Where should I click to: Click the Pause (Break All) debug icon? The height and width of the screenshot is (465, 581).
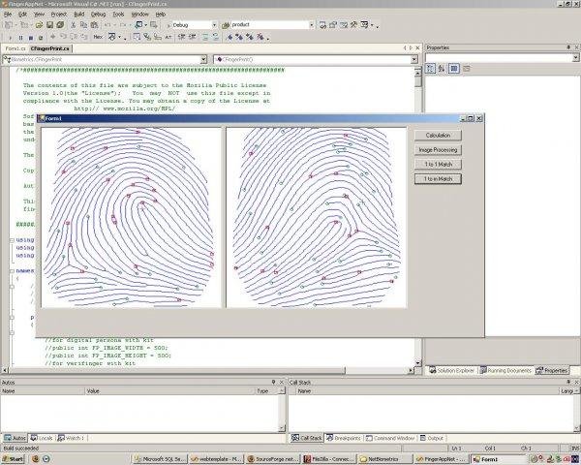pos(20,38)
